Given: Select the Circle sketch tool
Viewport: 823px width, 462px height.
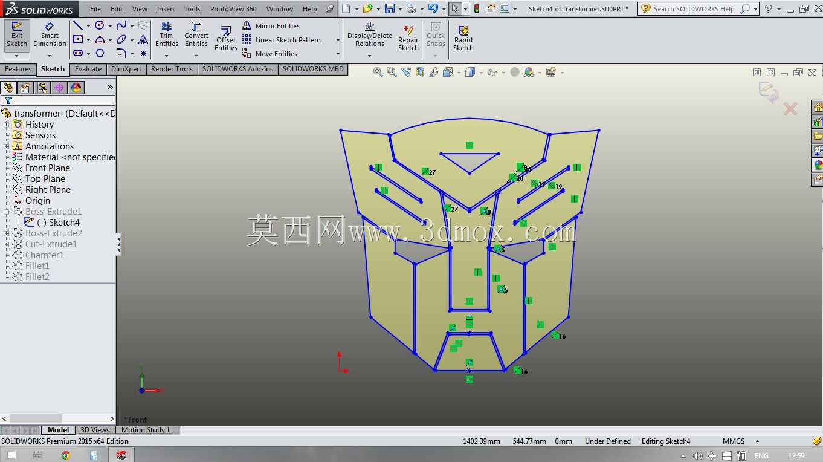Looking at the screenshot, I should tap(100, 25).
